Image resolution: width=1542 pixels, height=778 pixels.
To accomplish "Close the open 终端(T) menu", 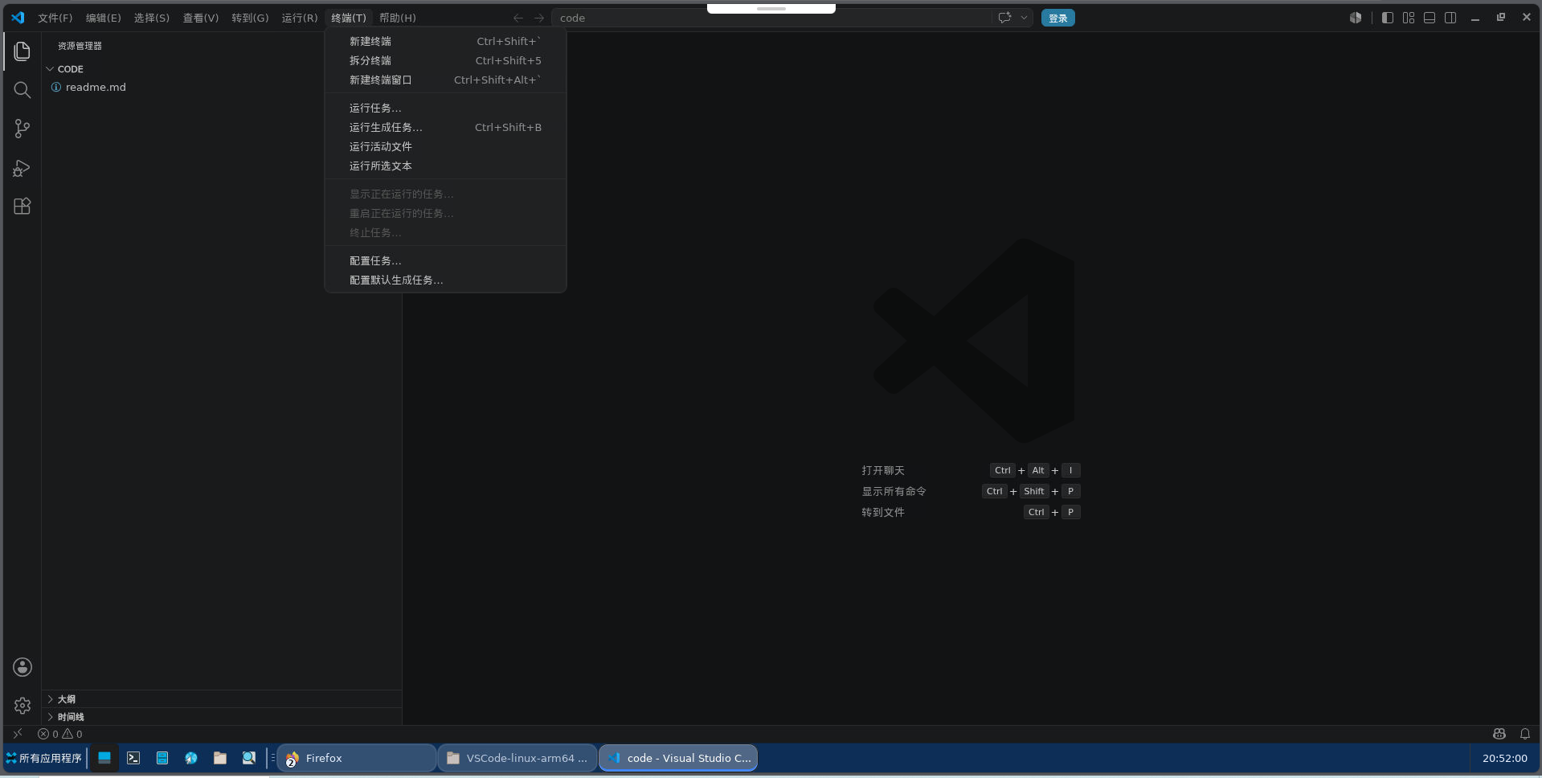I will pos(349,18).
